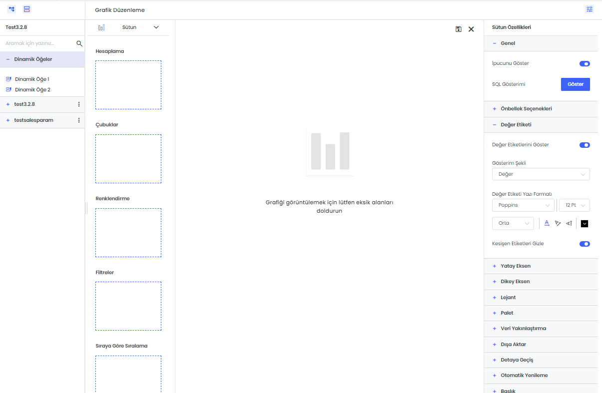Click the stacked rows layout icon
The height and width of the screenshot is (393, 602).
pyautogui.click(x=26, y=9)
